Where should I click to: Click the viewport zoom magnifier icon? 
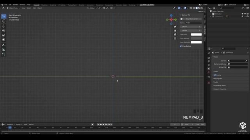[175, 27]
